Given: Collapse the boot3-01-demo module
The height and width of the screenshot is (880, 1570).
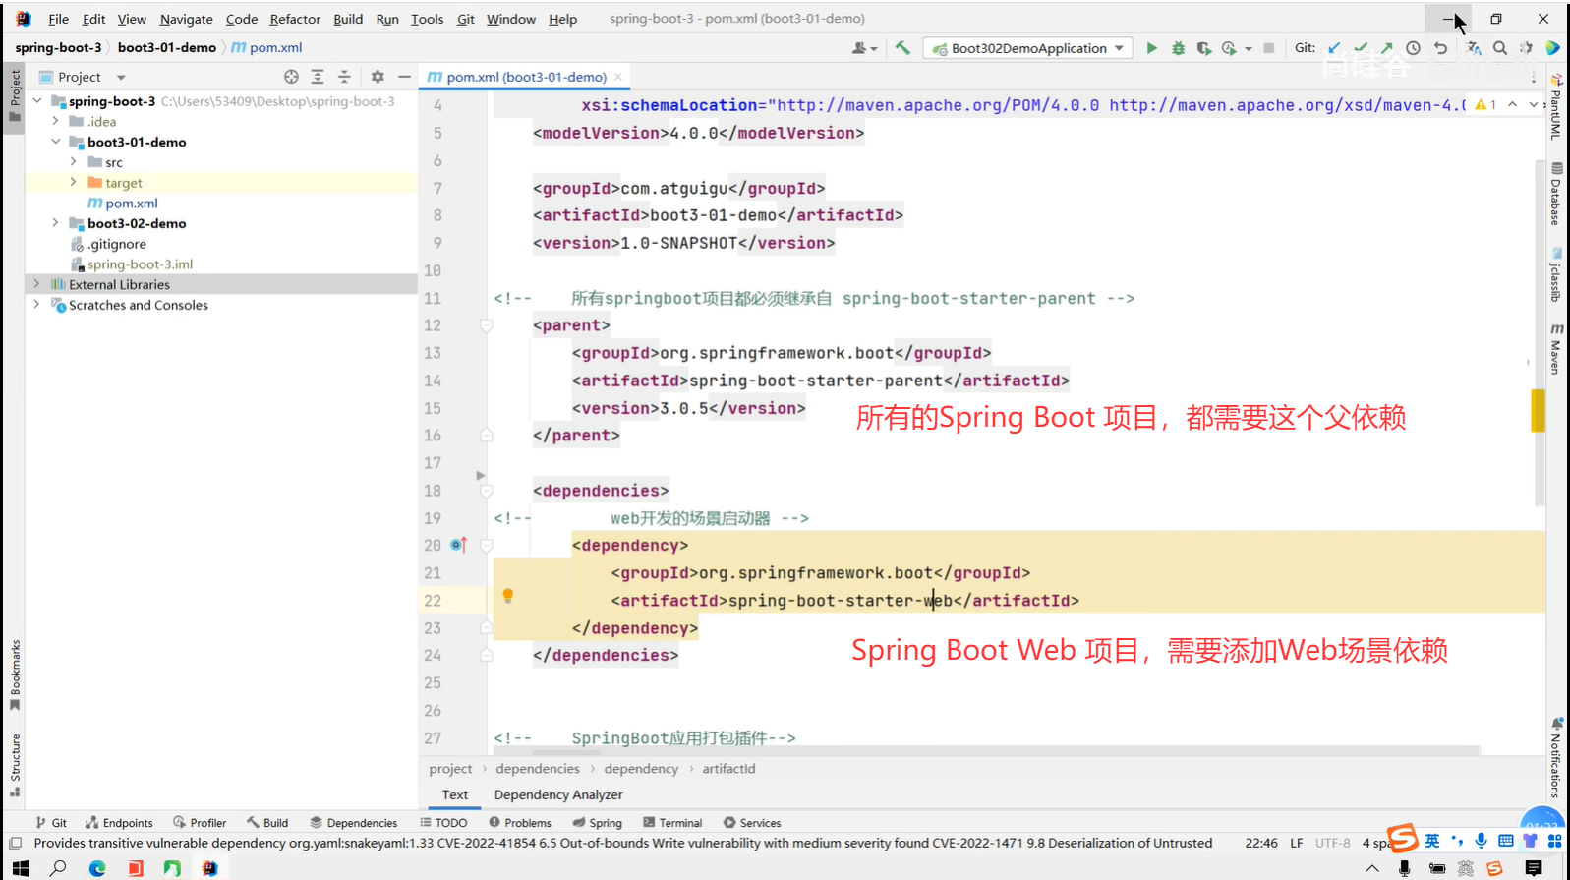Looking at the screenshot, I should click(x=56, y=142).
